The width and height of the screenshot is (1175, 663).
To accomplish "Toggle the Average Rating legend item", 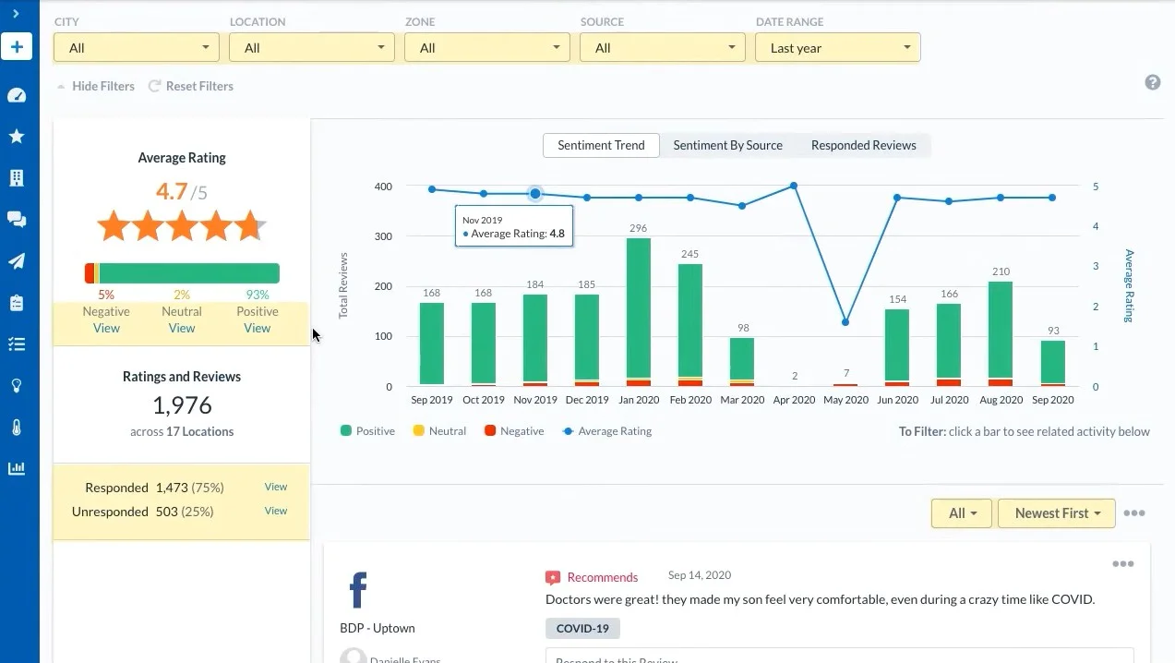I will click(x=607, y=431).
